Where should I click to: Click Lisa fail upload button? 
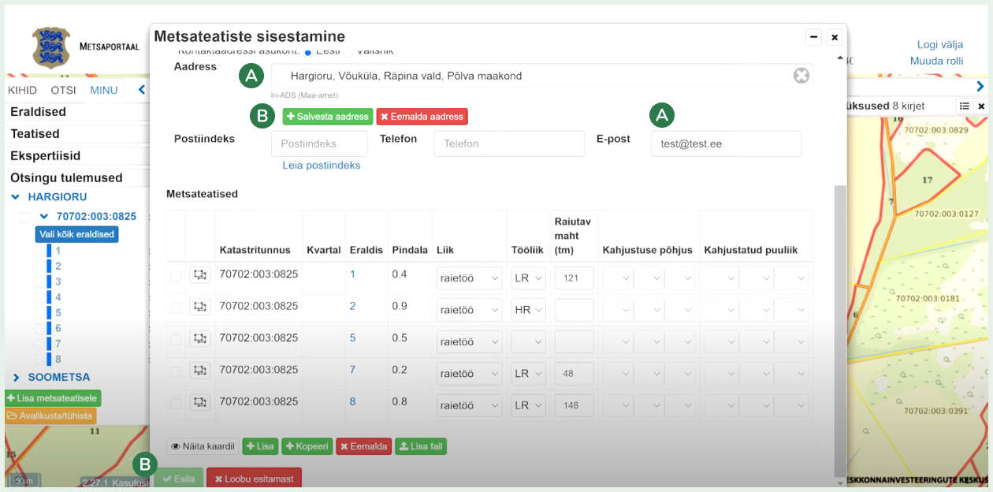tap(421, 446)
